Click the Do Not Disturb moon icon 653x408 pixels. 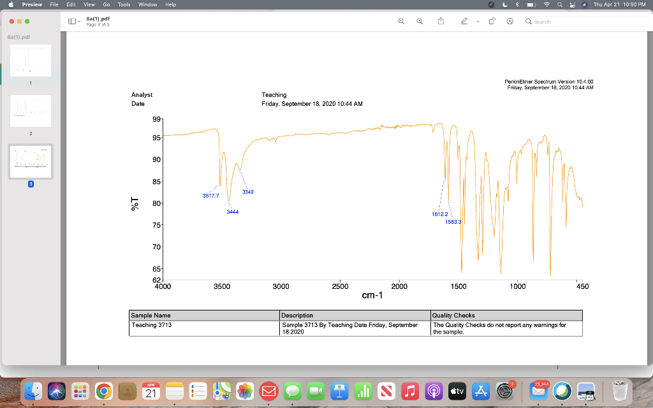[505, 4]
